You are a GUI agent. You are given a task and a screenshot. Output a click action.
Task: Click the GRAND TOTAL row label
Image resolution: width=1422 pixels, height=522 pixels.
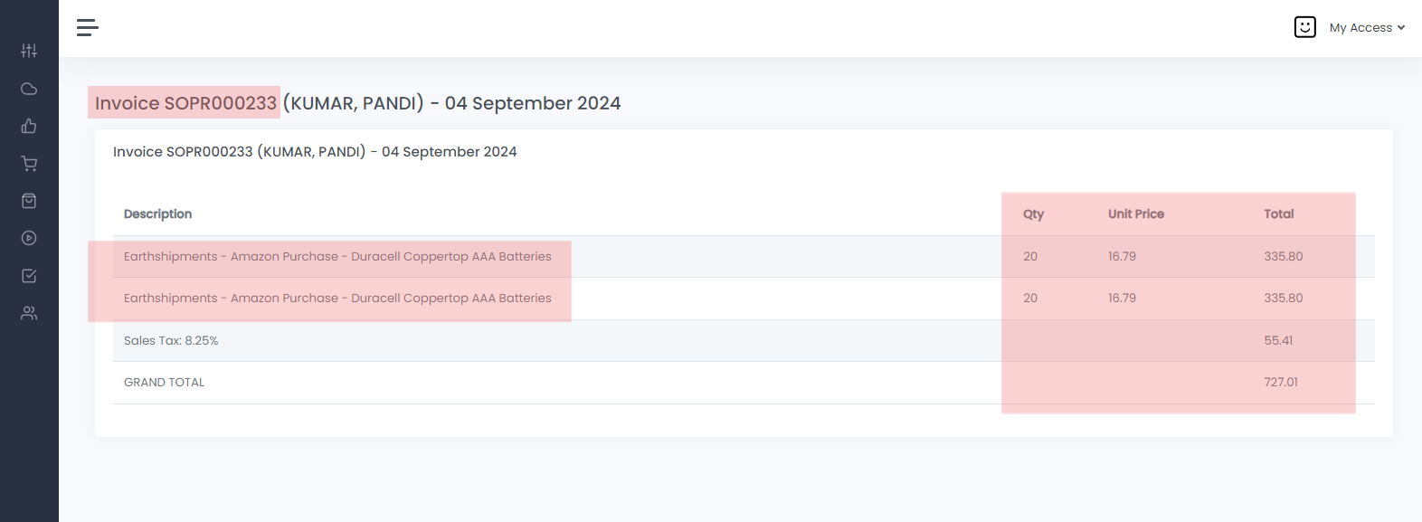pos(164,383)
